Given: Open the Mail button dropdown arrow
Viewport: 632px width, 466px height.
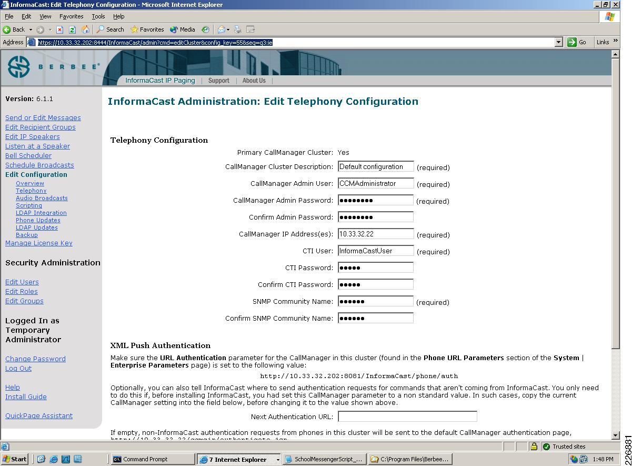Looking at the screenshot, I should pos(228,29).
